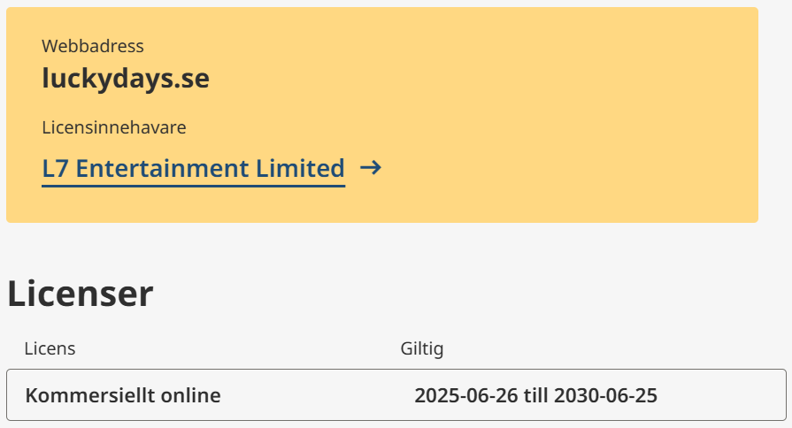
Task: Click the arrow icon beside L7 Entertainment Limited
Action: [371, 168]
